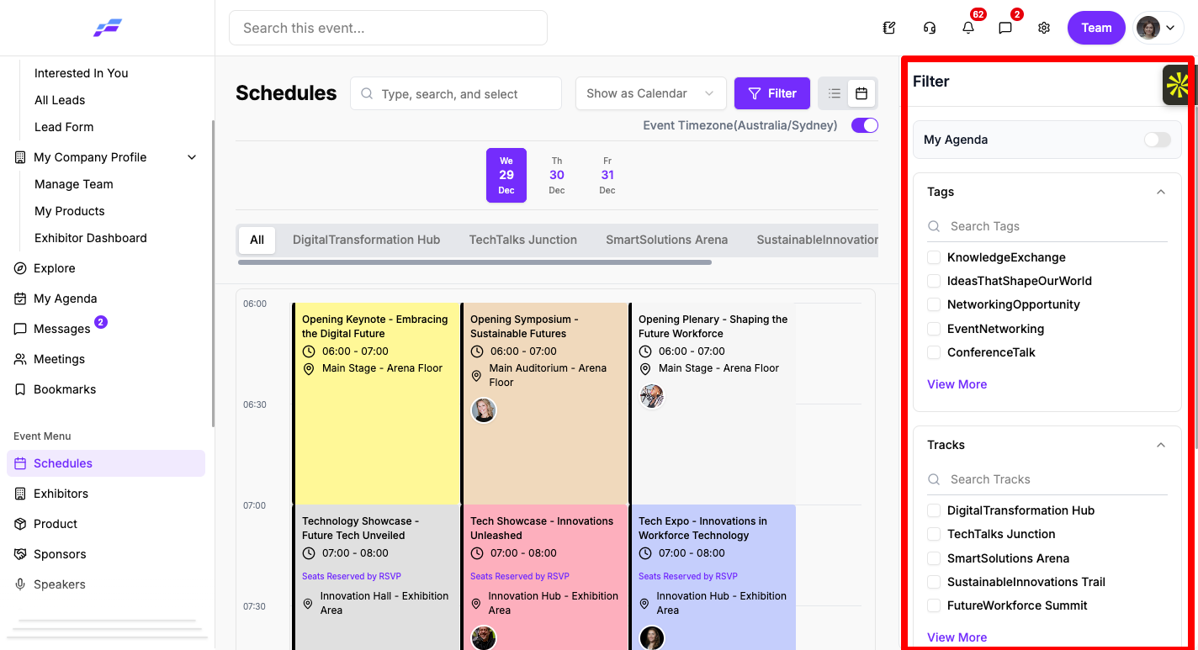The height and width of the screenshot is (650, 1198).
Task: Click the settings gear icon
Action: pos(1044,28)
